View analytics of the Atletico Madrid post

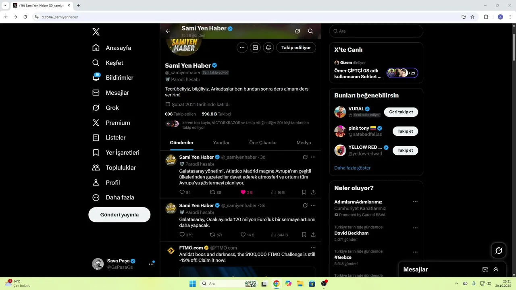coord(278,193)
